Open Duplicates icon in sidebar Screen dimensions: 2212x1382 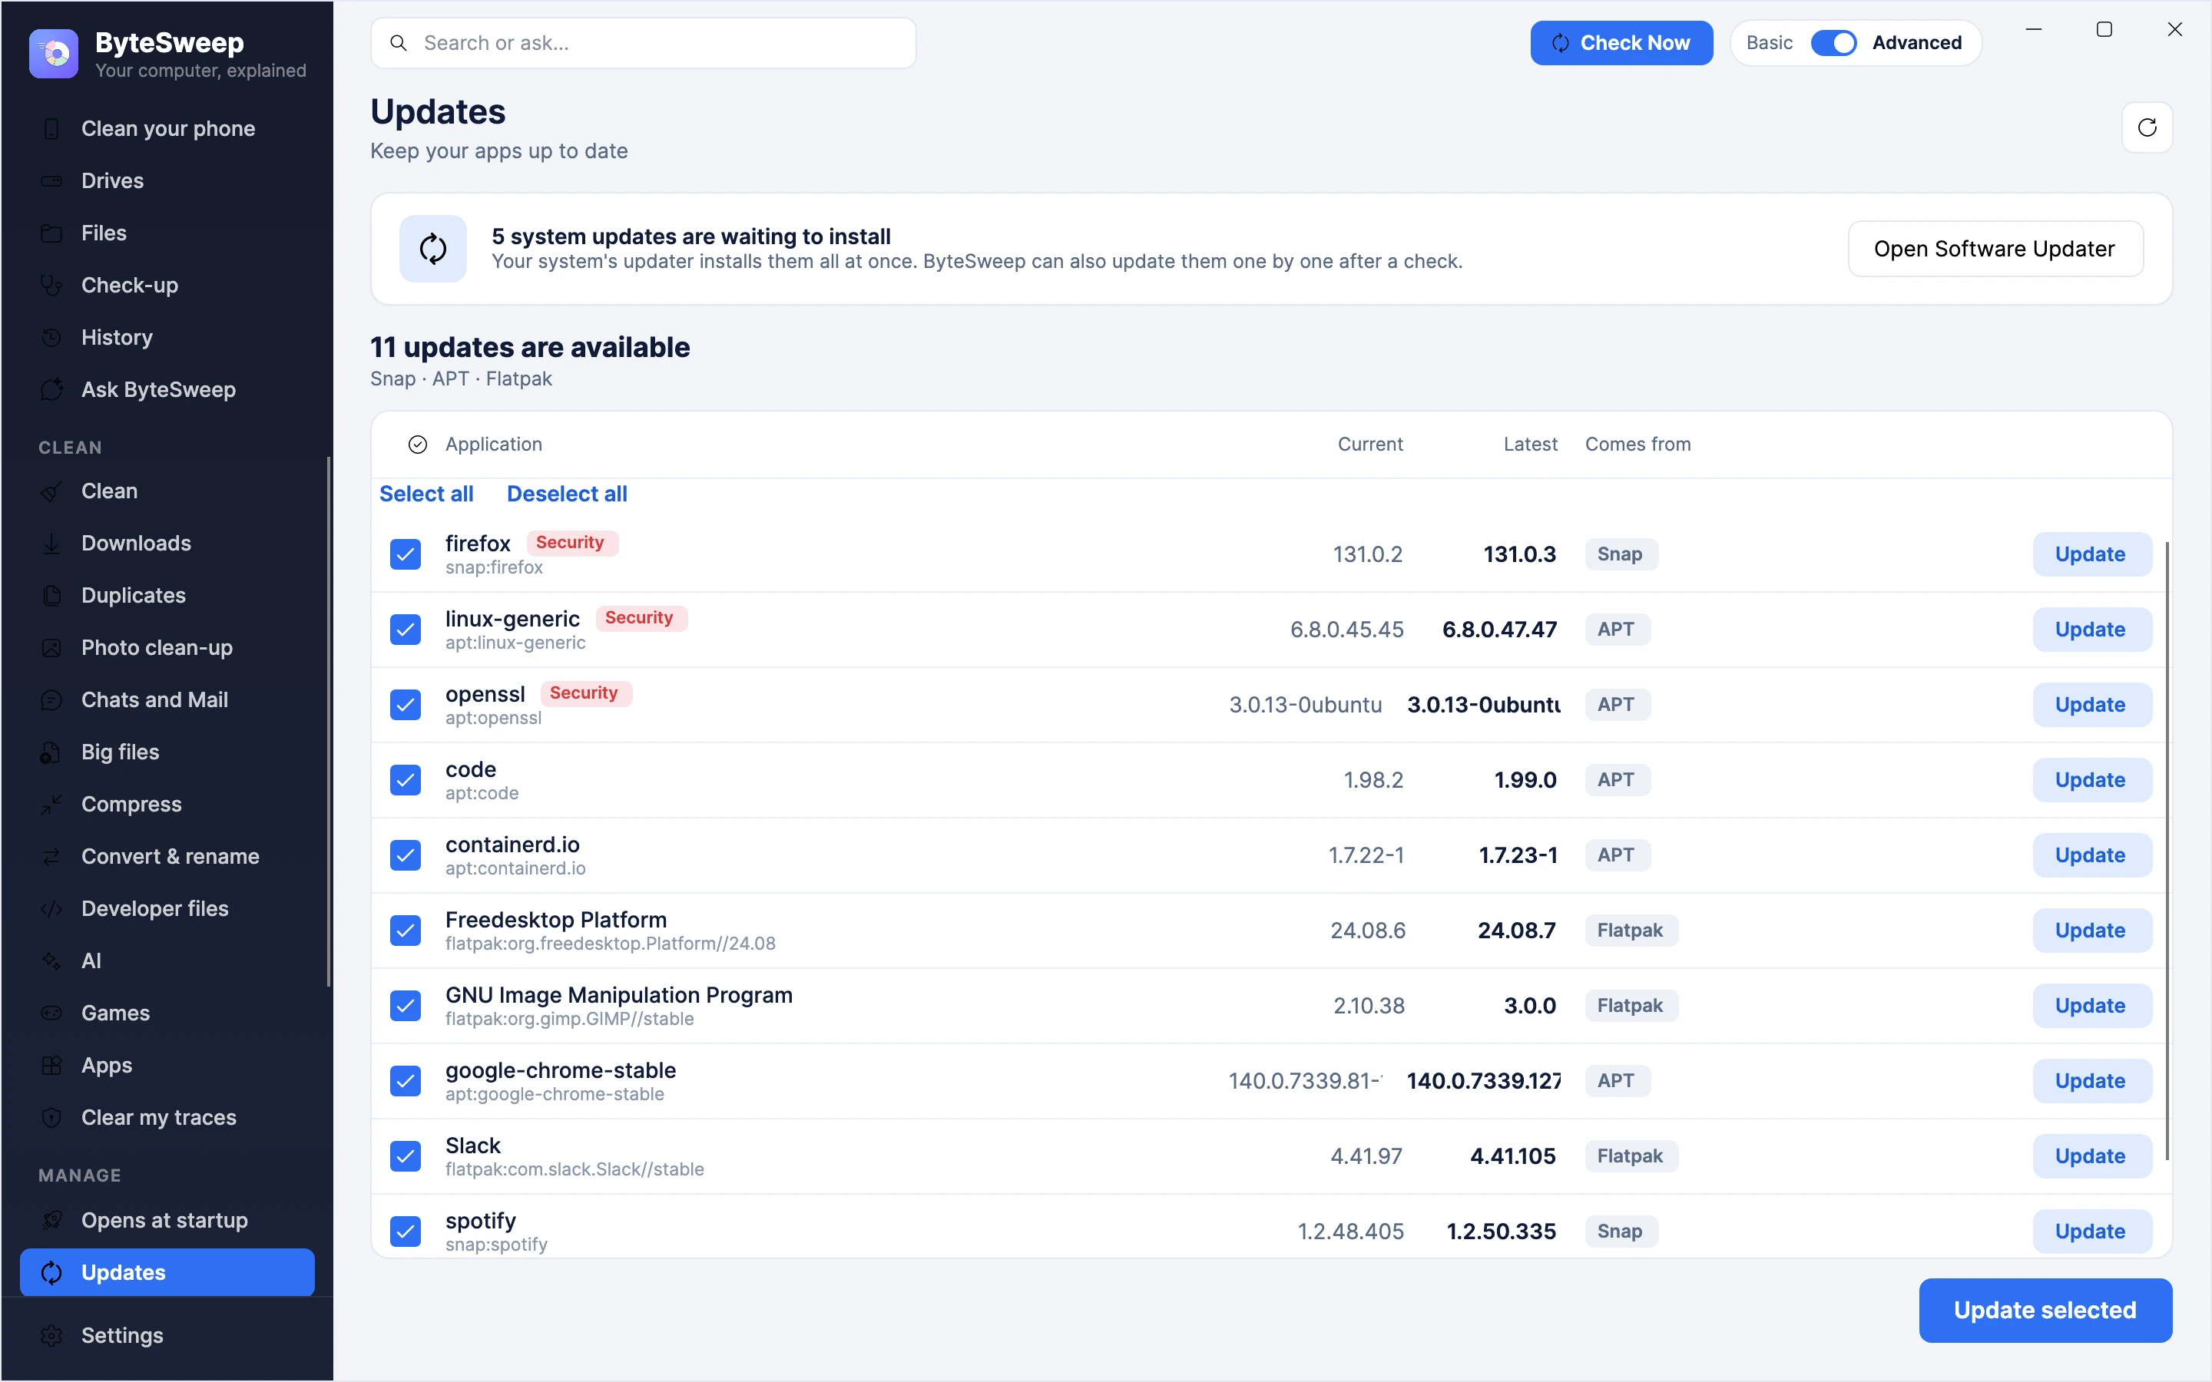[x=52, y=595]
